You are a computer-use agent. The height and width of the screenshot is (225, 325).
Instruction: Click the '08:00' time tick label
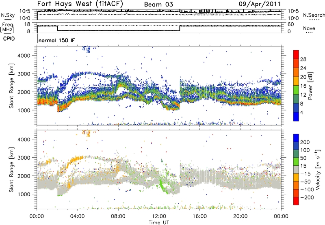pyautogui.click(x=118, y=216)
